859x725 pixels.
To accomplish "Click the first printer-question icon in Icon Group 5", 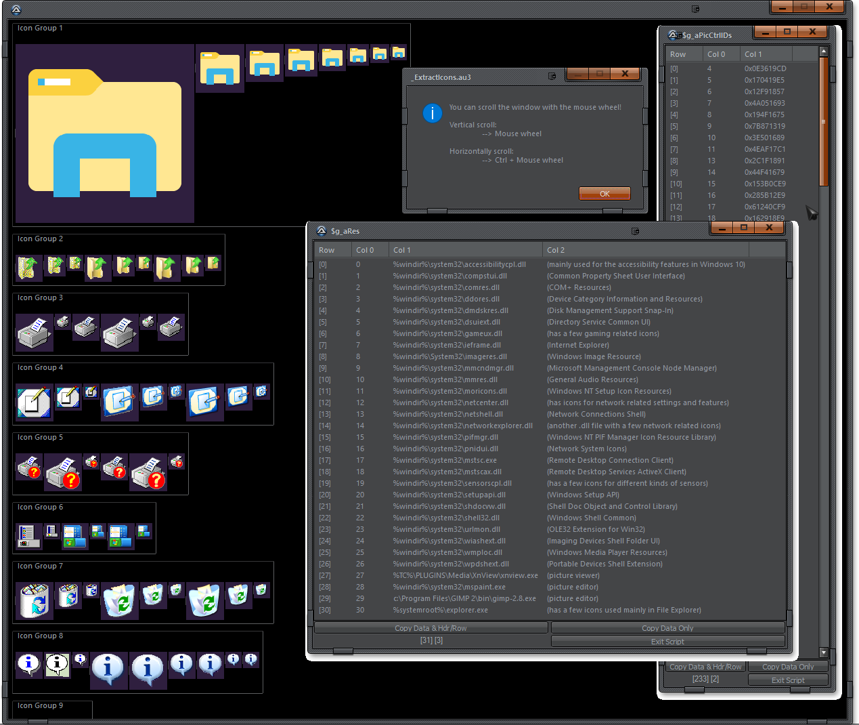I will pos(30,467).
